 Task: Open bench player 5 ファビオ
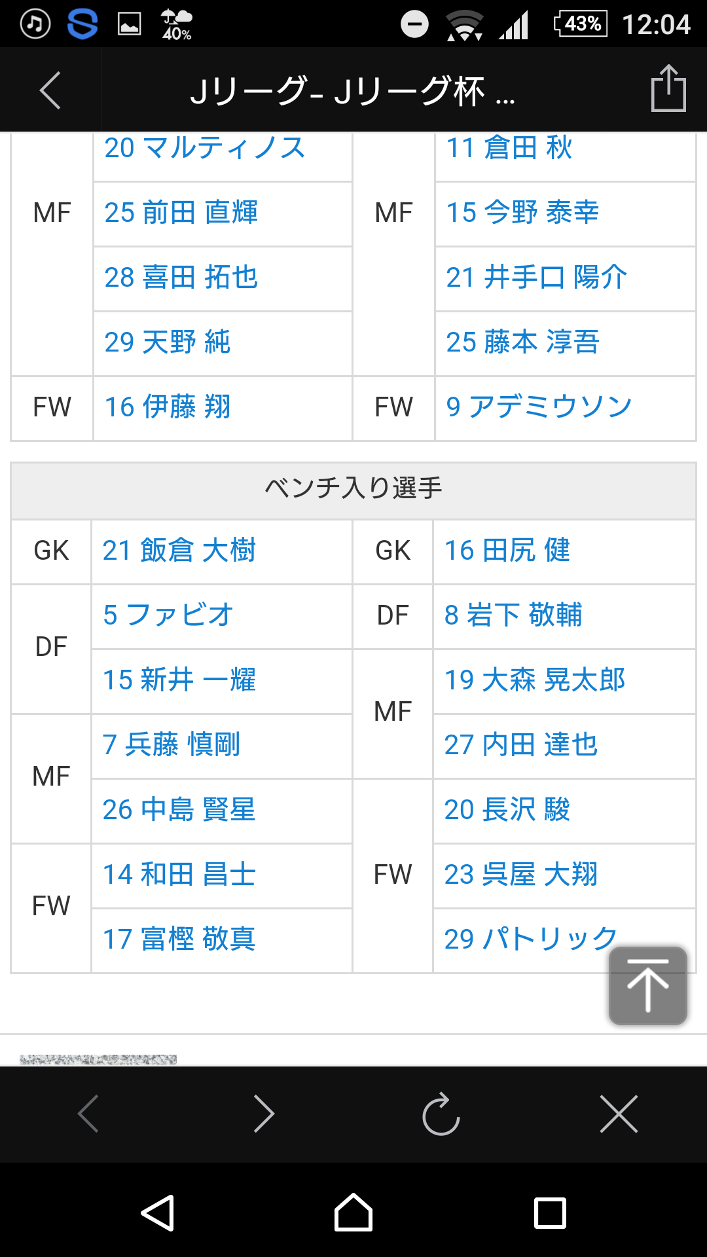coord(168,615)
